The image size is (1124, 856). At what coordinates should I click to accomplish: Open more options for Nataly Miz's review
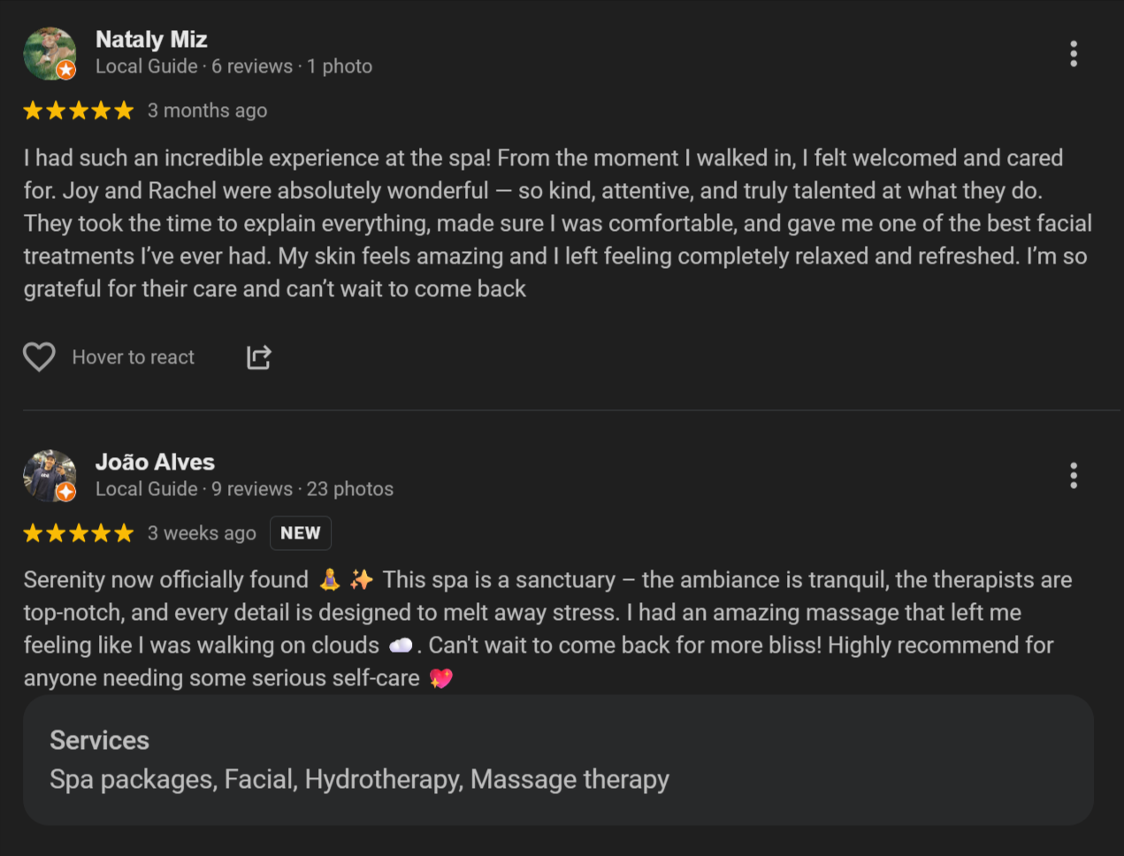tap(1074, 54)
